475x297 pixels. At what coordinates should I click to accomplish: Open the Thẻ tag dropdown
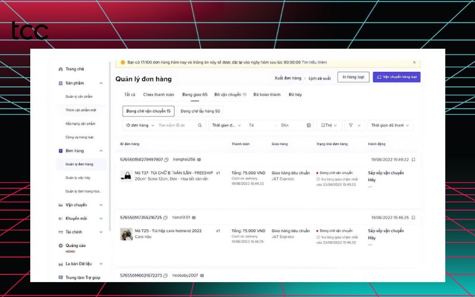click(x=329, y=125)
